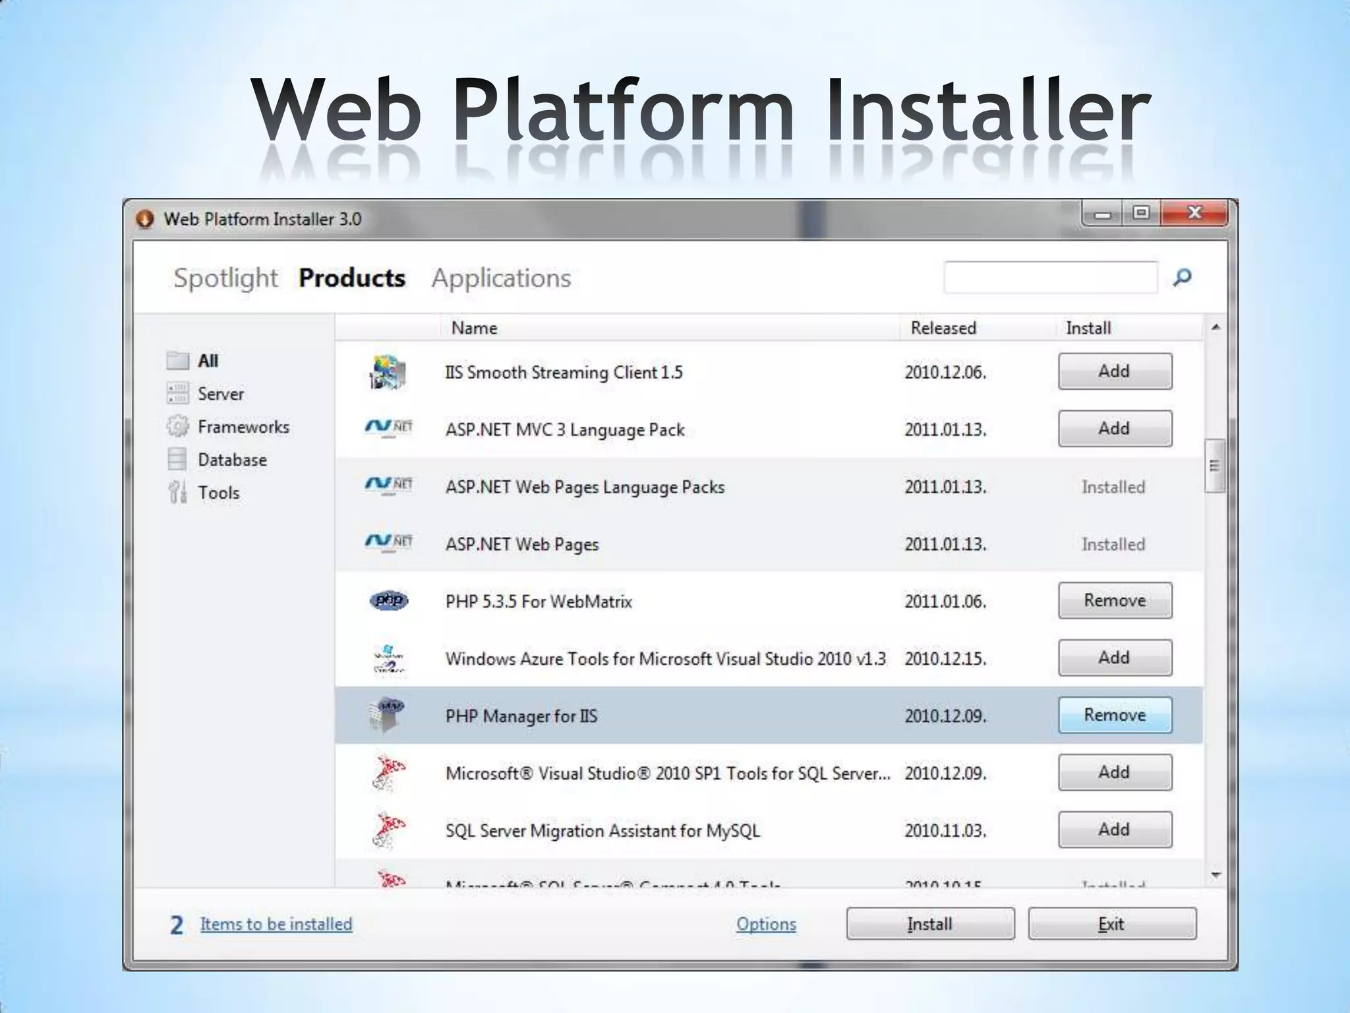
Task: Maximize the Web Platform Installer window
Action: (1141, 213)
